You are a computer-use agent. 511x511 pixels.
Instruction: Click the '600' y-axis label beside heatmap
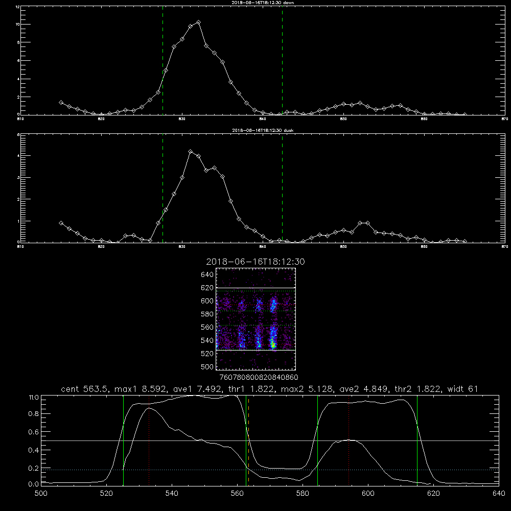(x=207, y=301)
